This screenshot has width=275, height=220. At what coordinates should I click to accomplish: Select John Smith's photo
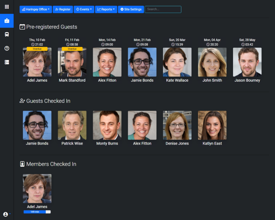[212, 62]
